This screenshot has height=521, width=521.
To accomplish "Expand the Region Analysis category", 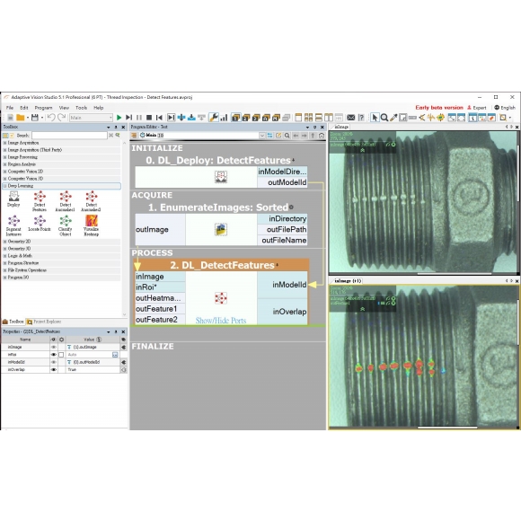I will 5,164.
